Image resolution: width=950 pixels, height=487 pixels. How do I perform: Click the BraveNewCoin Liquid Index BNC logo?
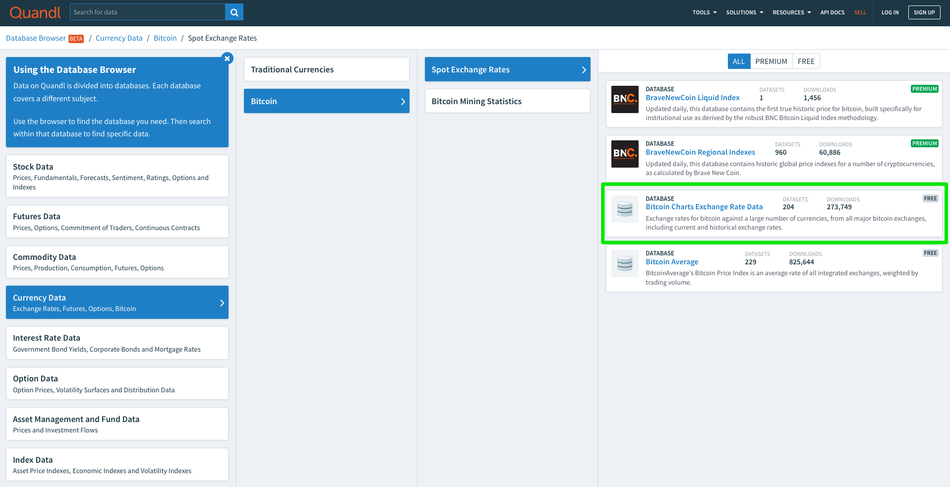(625, 99)
